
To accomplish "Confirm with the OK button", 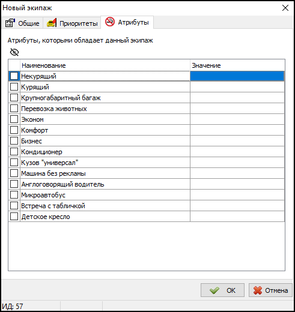I will pos(222,290).
